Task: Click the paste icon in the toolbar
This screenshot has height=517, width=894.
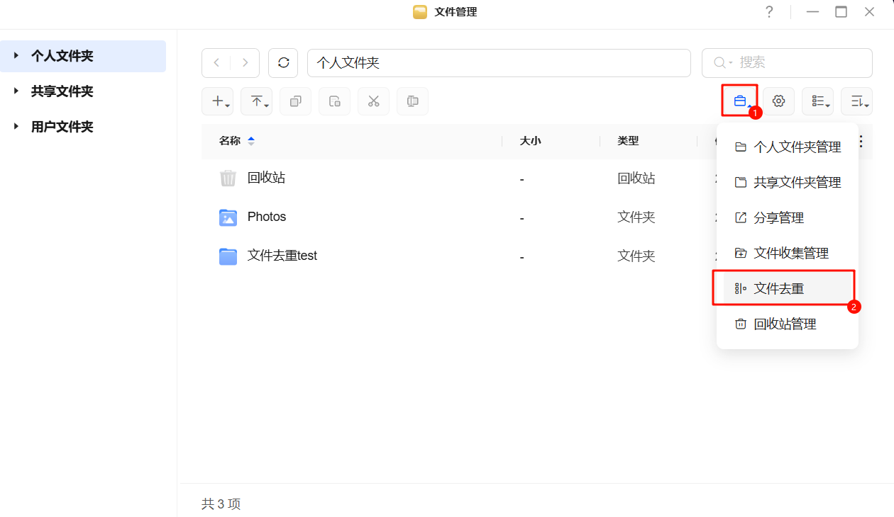Action: point(334,101)
